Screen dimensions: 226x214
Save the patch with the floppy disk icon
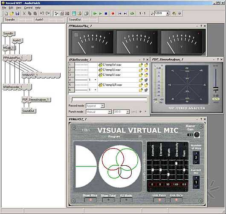coord(17,14)
